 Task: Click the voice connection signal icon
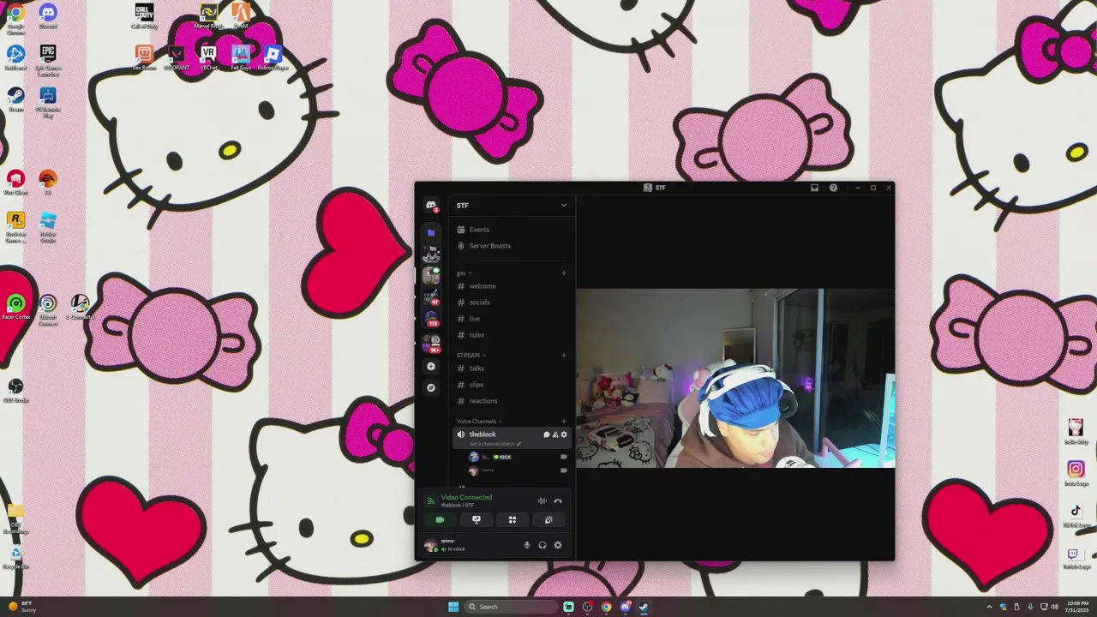coord(431,501)
